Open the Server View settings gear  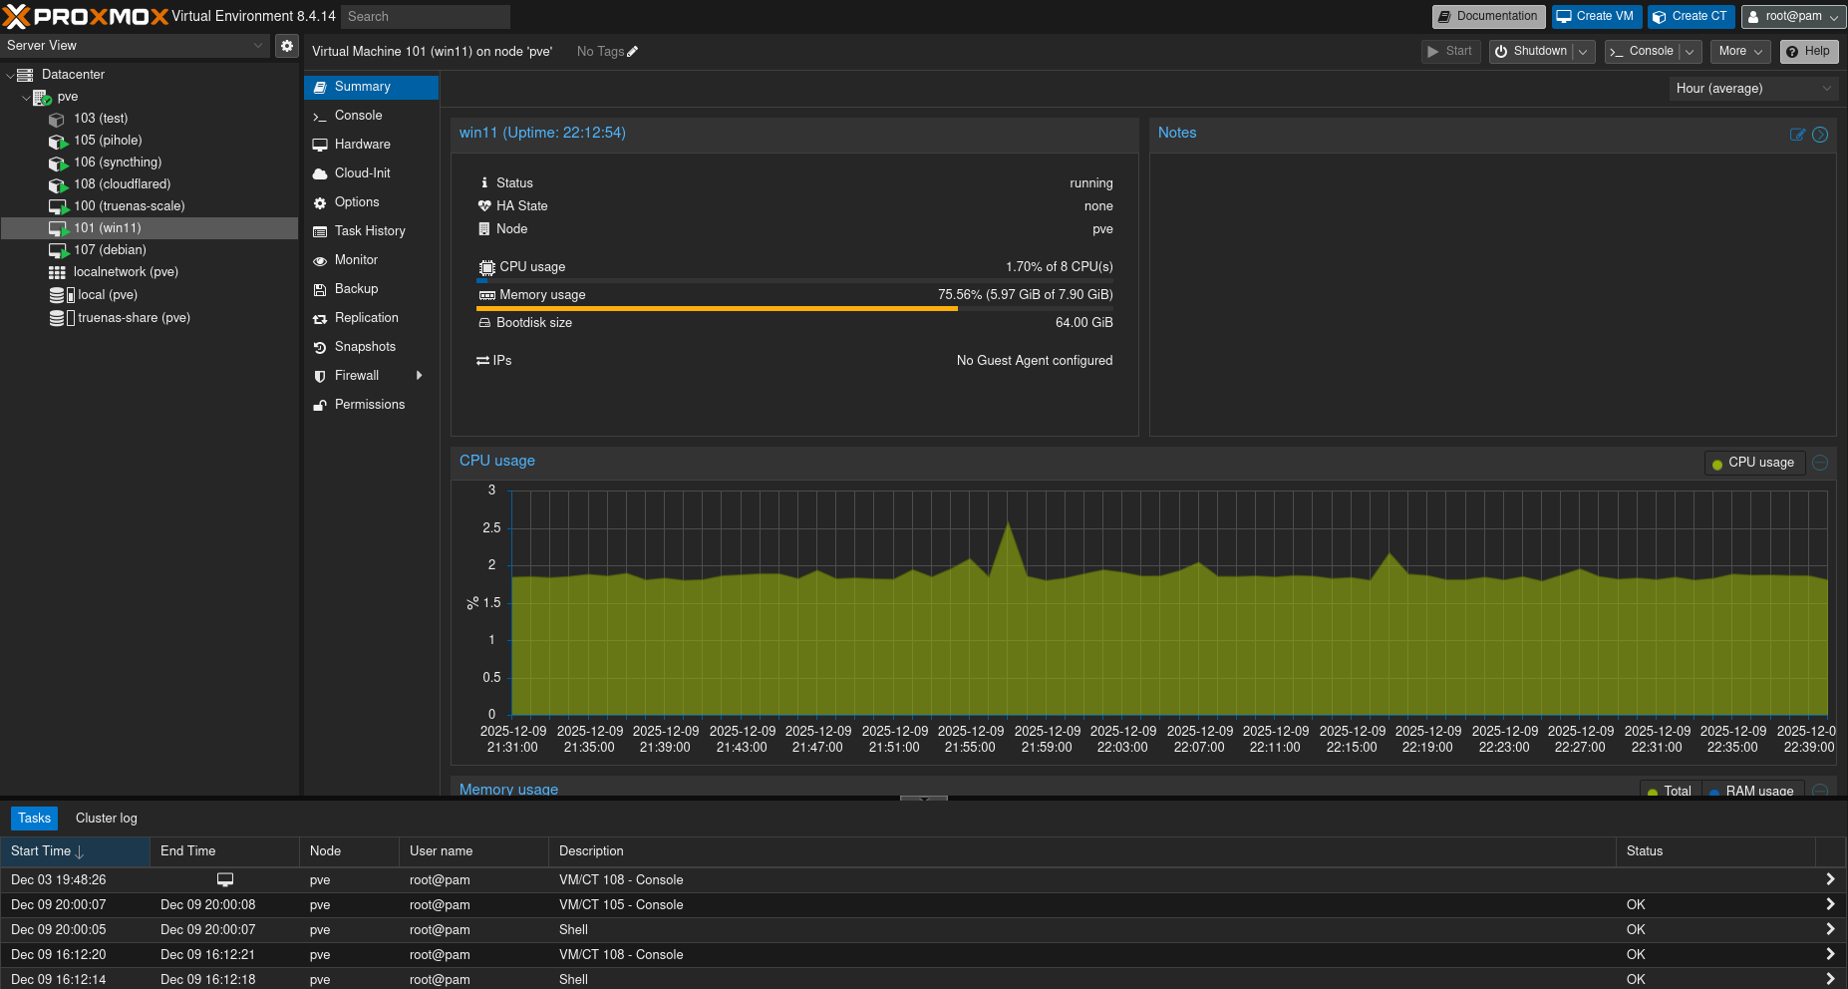(287, 46)
